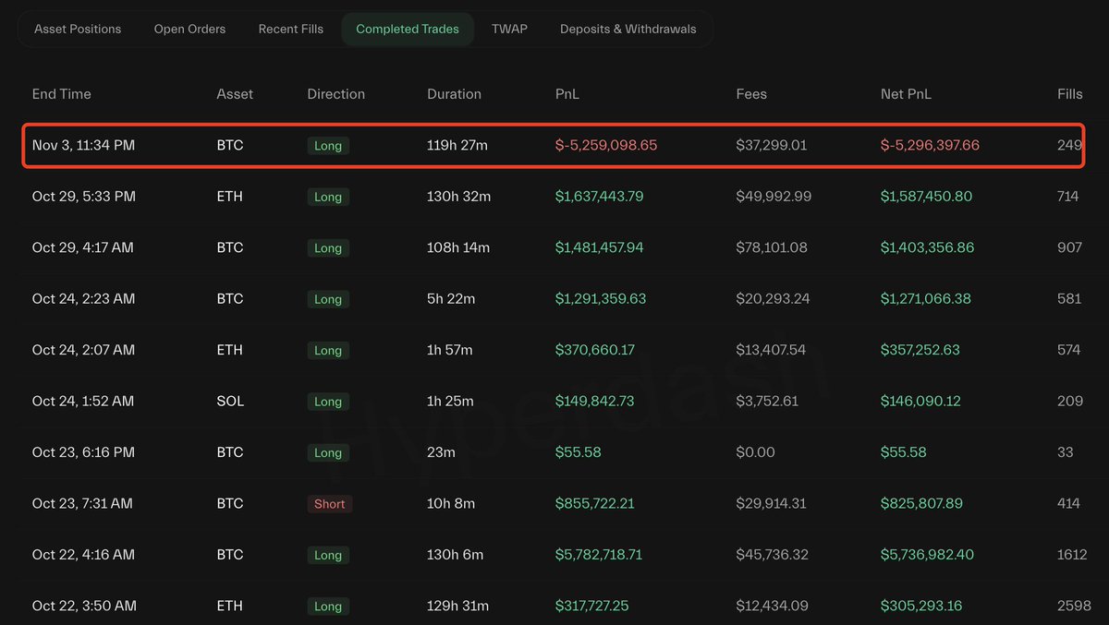1109x625 pixels.
Task: Switch to the Asset Positions tab
Action: coord(78,29)
